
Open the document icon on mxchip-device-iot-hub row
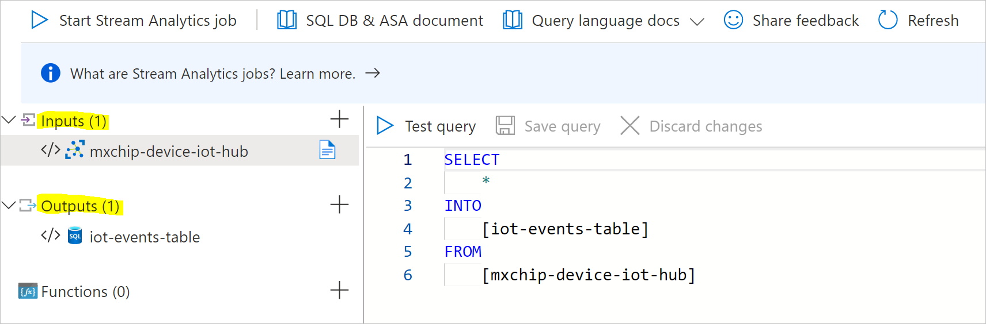(x=327, y=150)
